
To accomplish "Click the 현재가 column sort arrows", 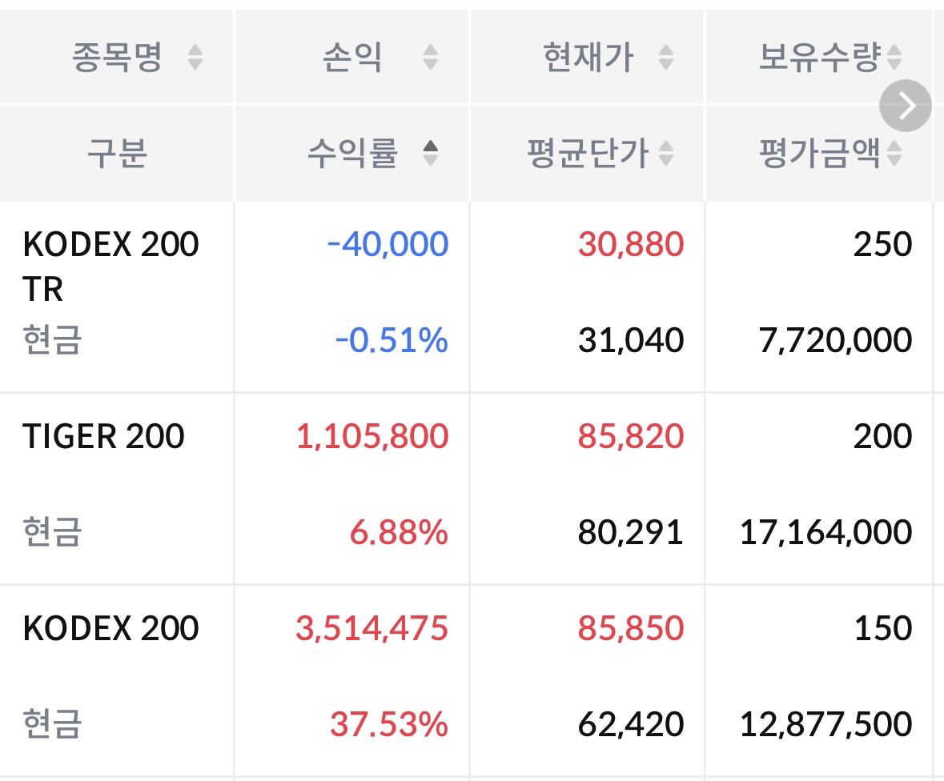I will click(x=665, y=58).
